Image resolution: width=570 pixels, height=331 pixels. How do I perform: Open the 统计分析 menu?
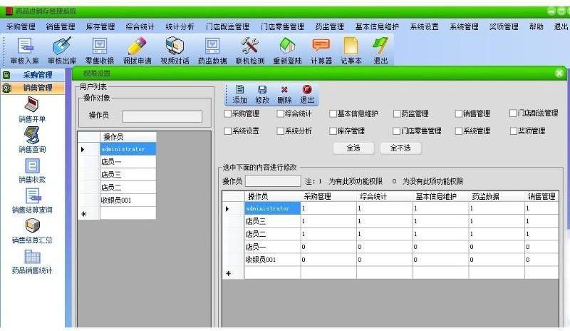coord(180,26)
